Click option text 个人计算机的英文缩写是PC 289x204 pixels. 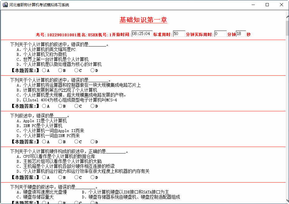point(49,49)
